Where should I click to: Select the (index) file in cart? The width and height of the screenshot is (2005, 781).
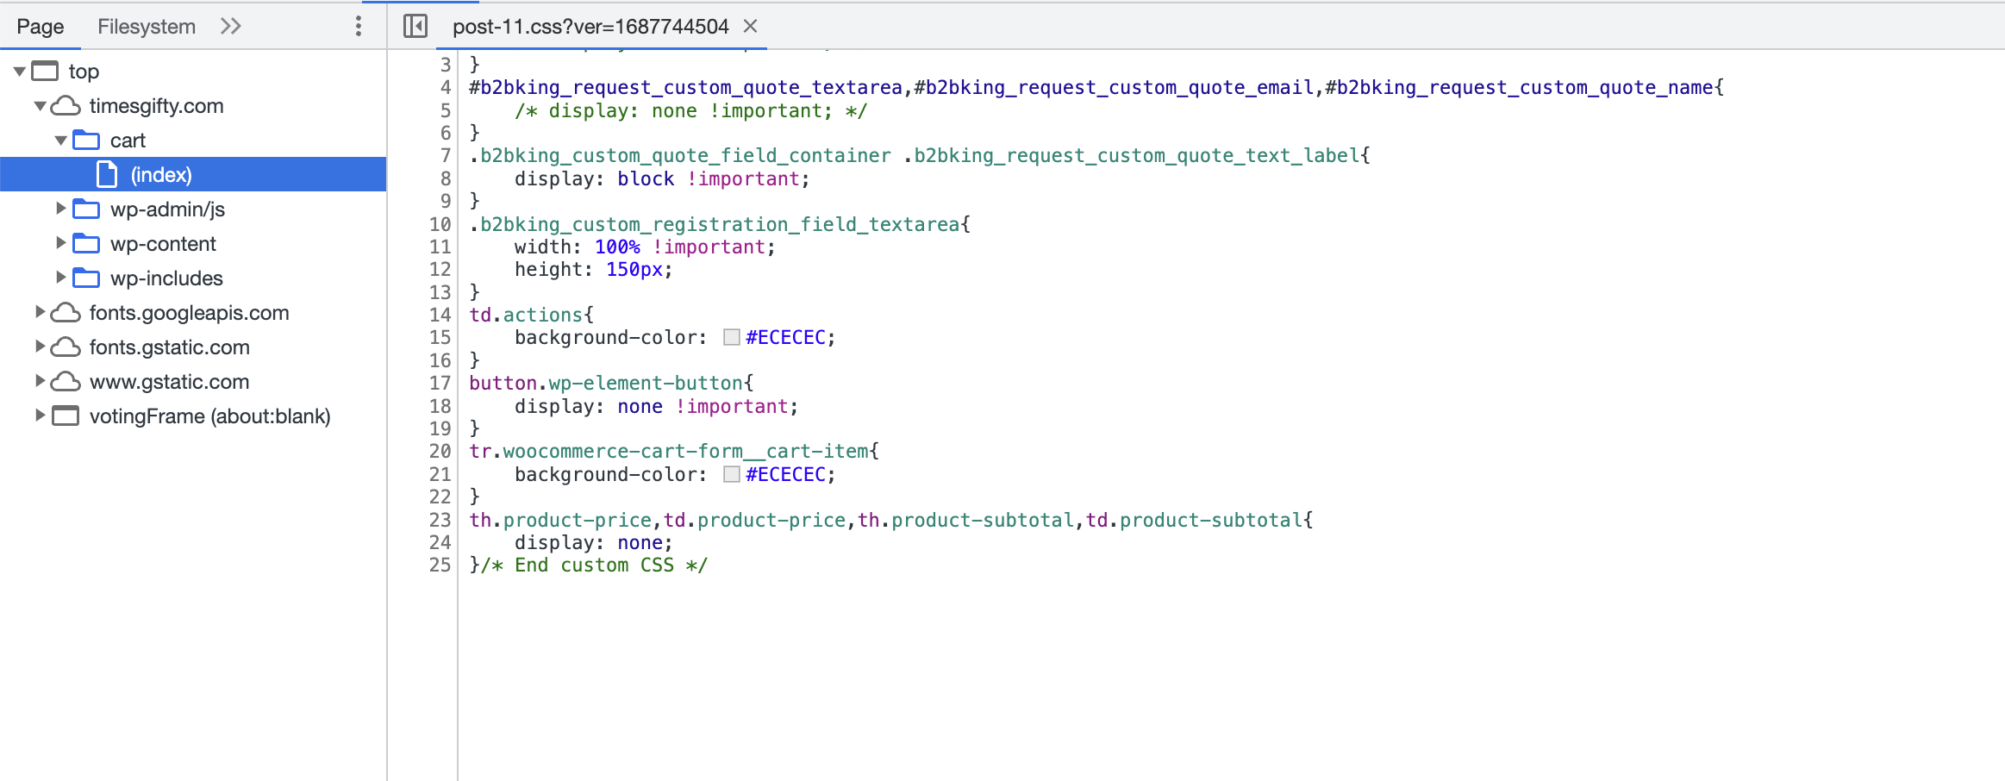click(193, 174)
